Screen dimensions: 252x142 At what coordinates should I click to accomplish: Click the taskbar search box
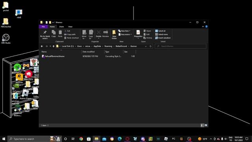[35, 139]
